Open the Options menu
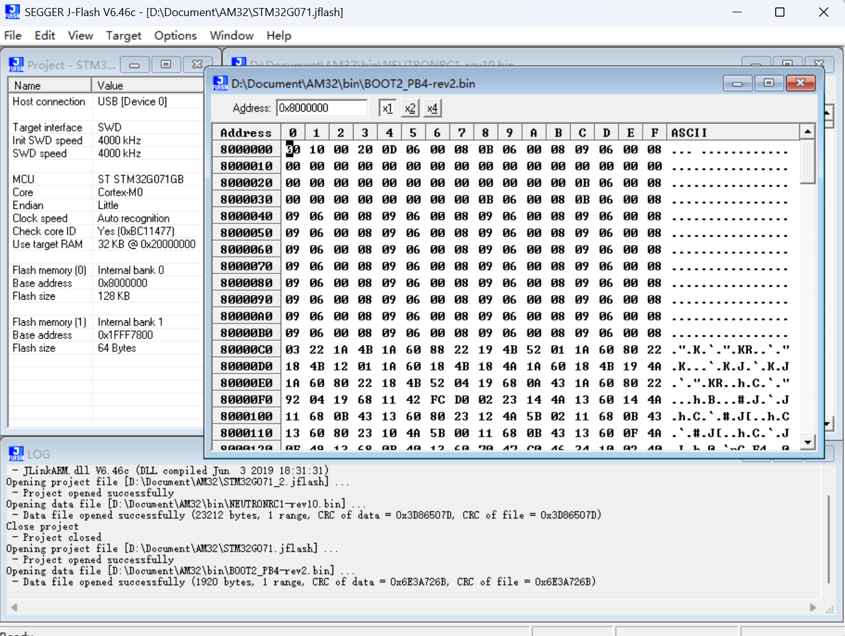This screenshot has height=636, width=845. pos(176,36)
